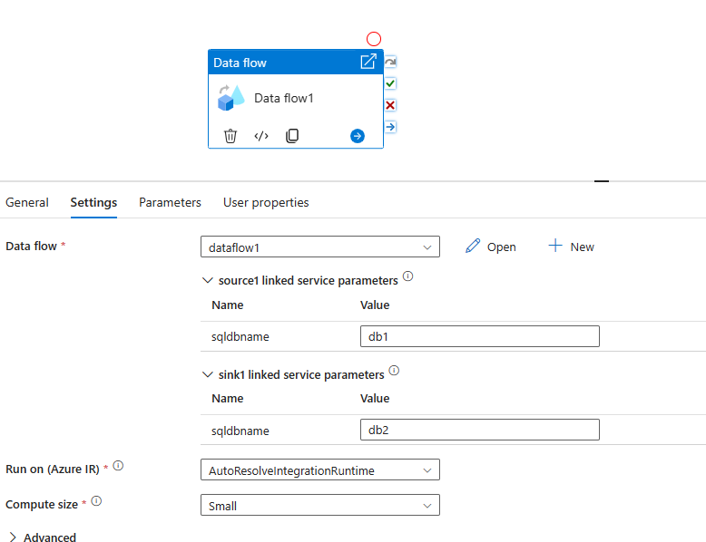
Task: Open data flow in new window icon
Action: (368, 62)
